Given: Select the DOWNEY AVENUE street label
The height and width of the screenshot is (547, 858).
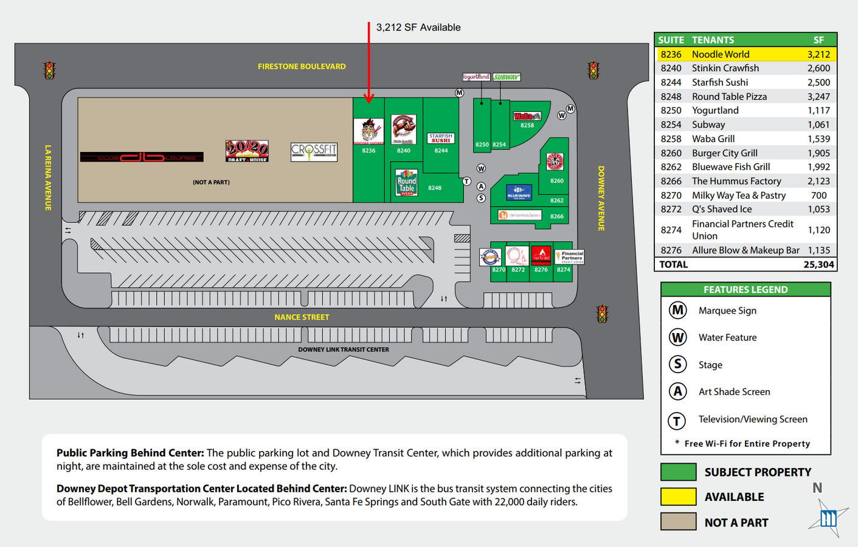Looking at the screenshot, I should pyautogui.click(x=601, y=198).
